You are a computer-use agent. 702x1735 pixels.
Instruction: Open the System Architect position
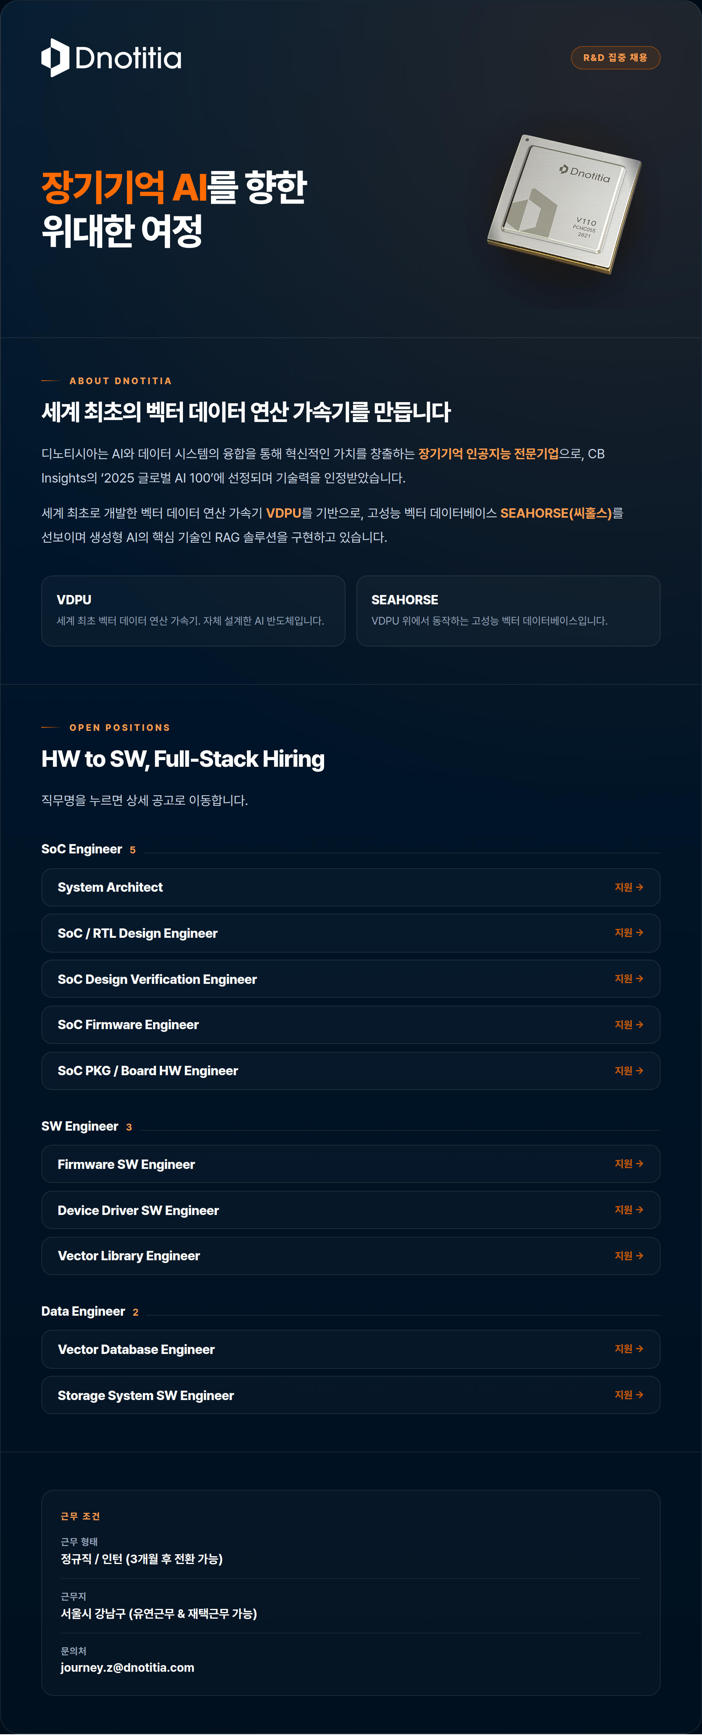click(x=351, y=887)
